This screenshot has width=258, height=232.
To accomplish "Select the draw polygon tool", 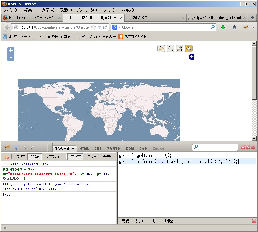I will 161,48.
